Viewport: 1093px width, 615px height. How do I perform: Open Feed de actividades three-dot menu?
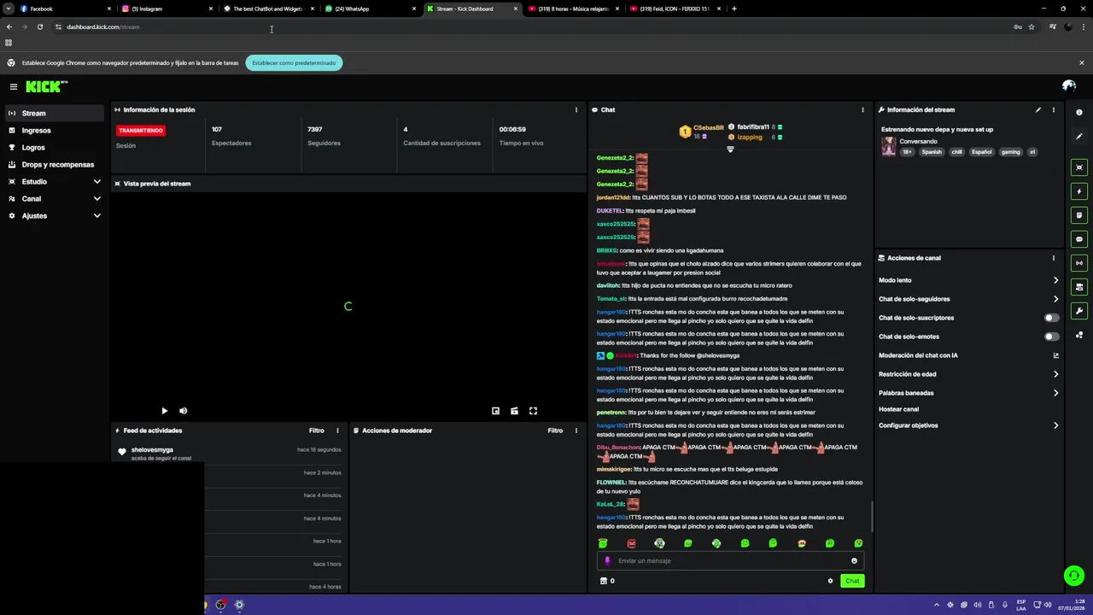click(337, 430)
